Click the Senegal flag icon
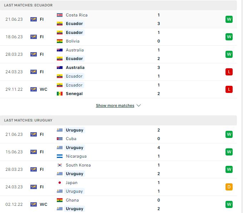Image resolution: width=243 pixels, height=213 pixels. point(60,94)
